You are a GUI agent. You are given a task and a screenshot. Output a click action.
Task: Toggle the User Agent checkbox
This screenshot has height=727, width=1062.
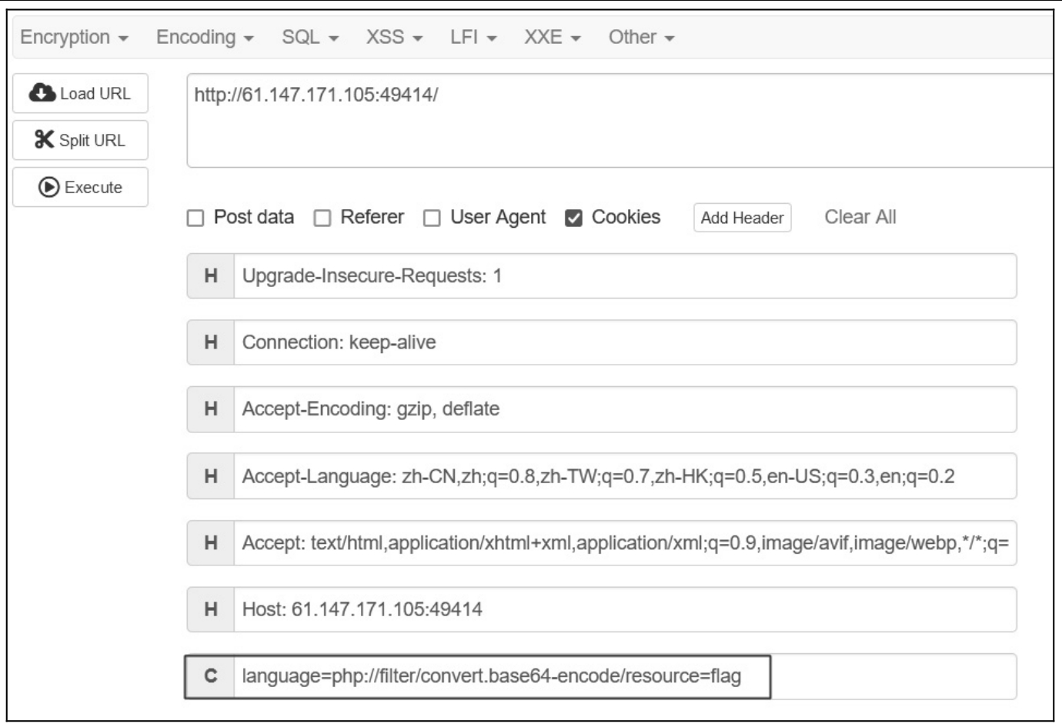point(432,218)
